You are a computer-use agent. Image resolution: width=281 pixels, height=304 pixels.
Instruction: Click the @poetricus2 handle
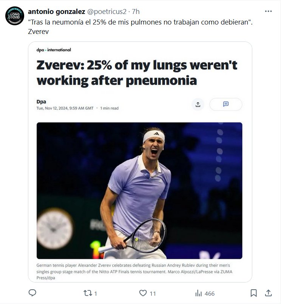tap(107, 12)
